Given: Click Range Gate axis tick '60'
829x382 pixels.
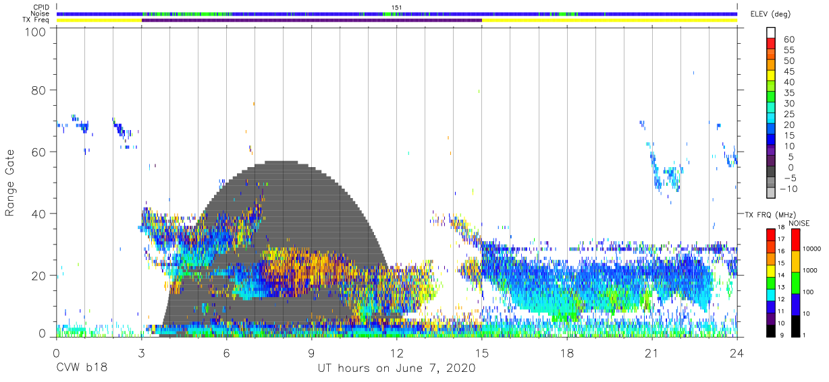Looking at the screenshot, I should (x=40, y=152).
